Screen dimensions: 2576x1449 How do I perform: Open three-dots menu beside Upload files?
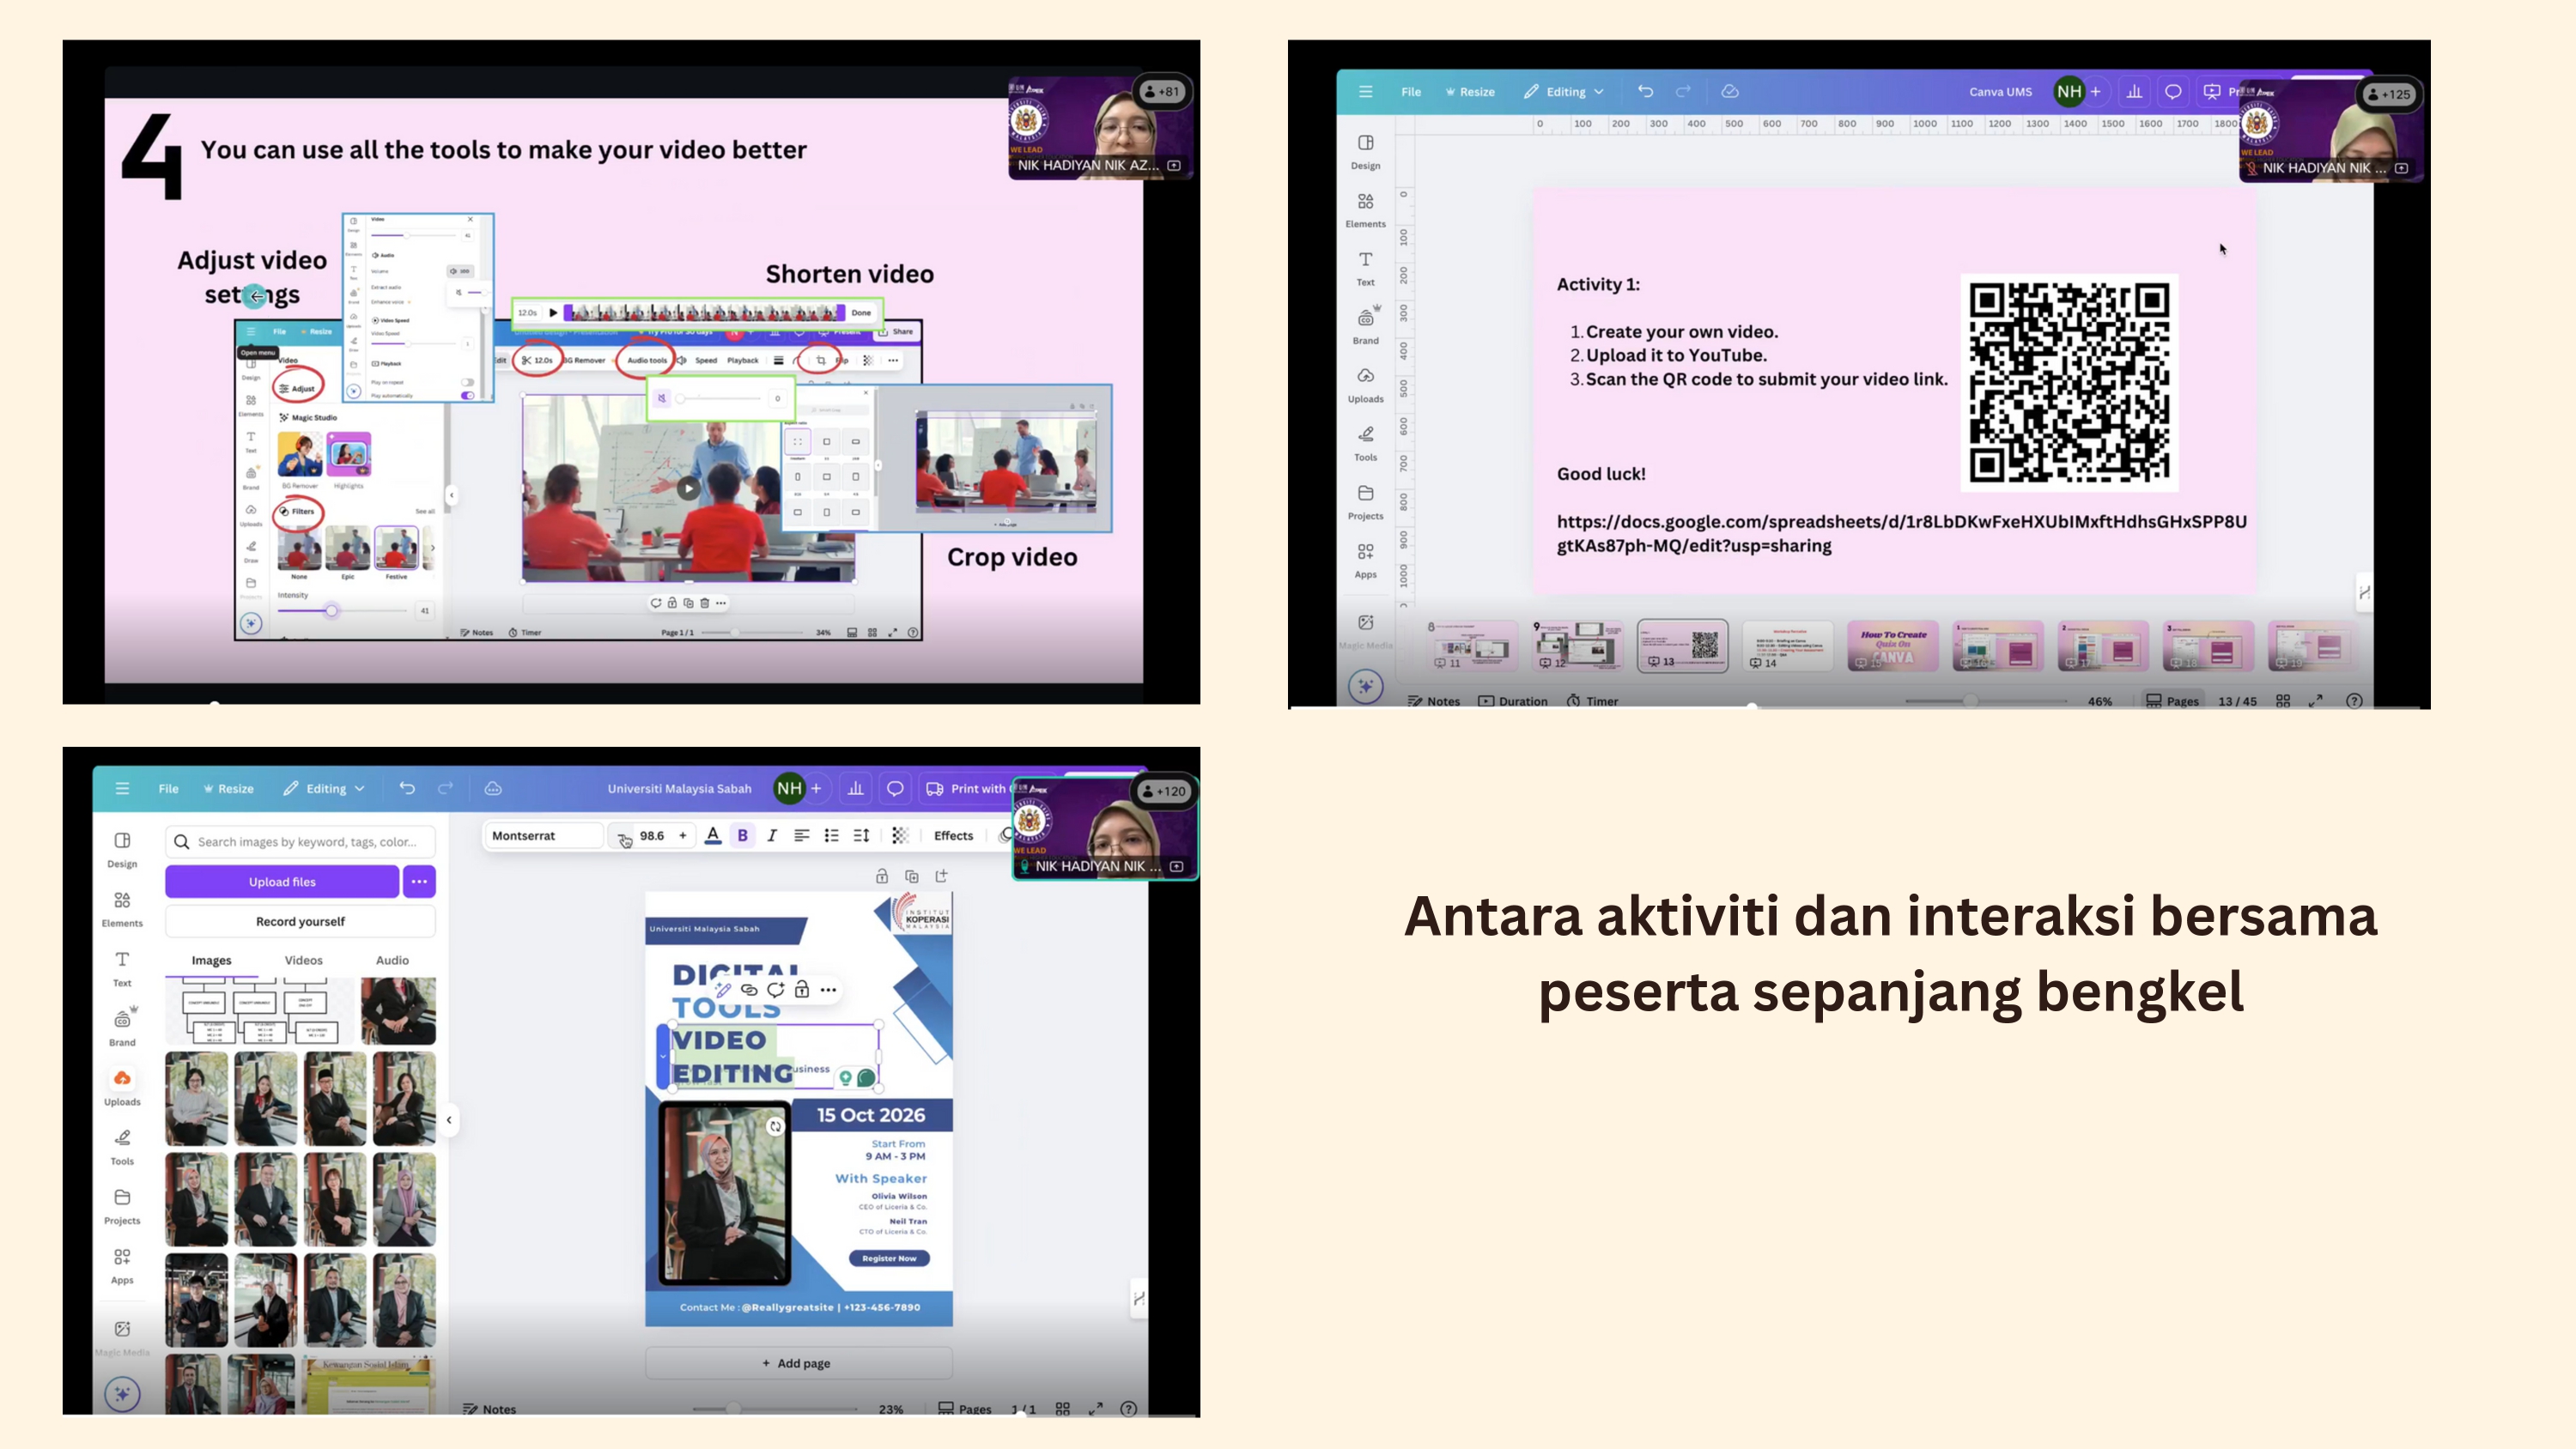pos(419,881)
